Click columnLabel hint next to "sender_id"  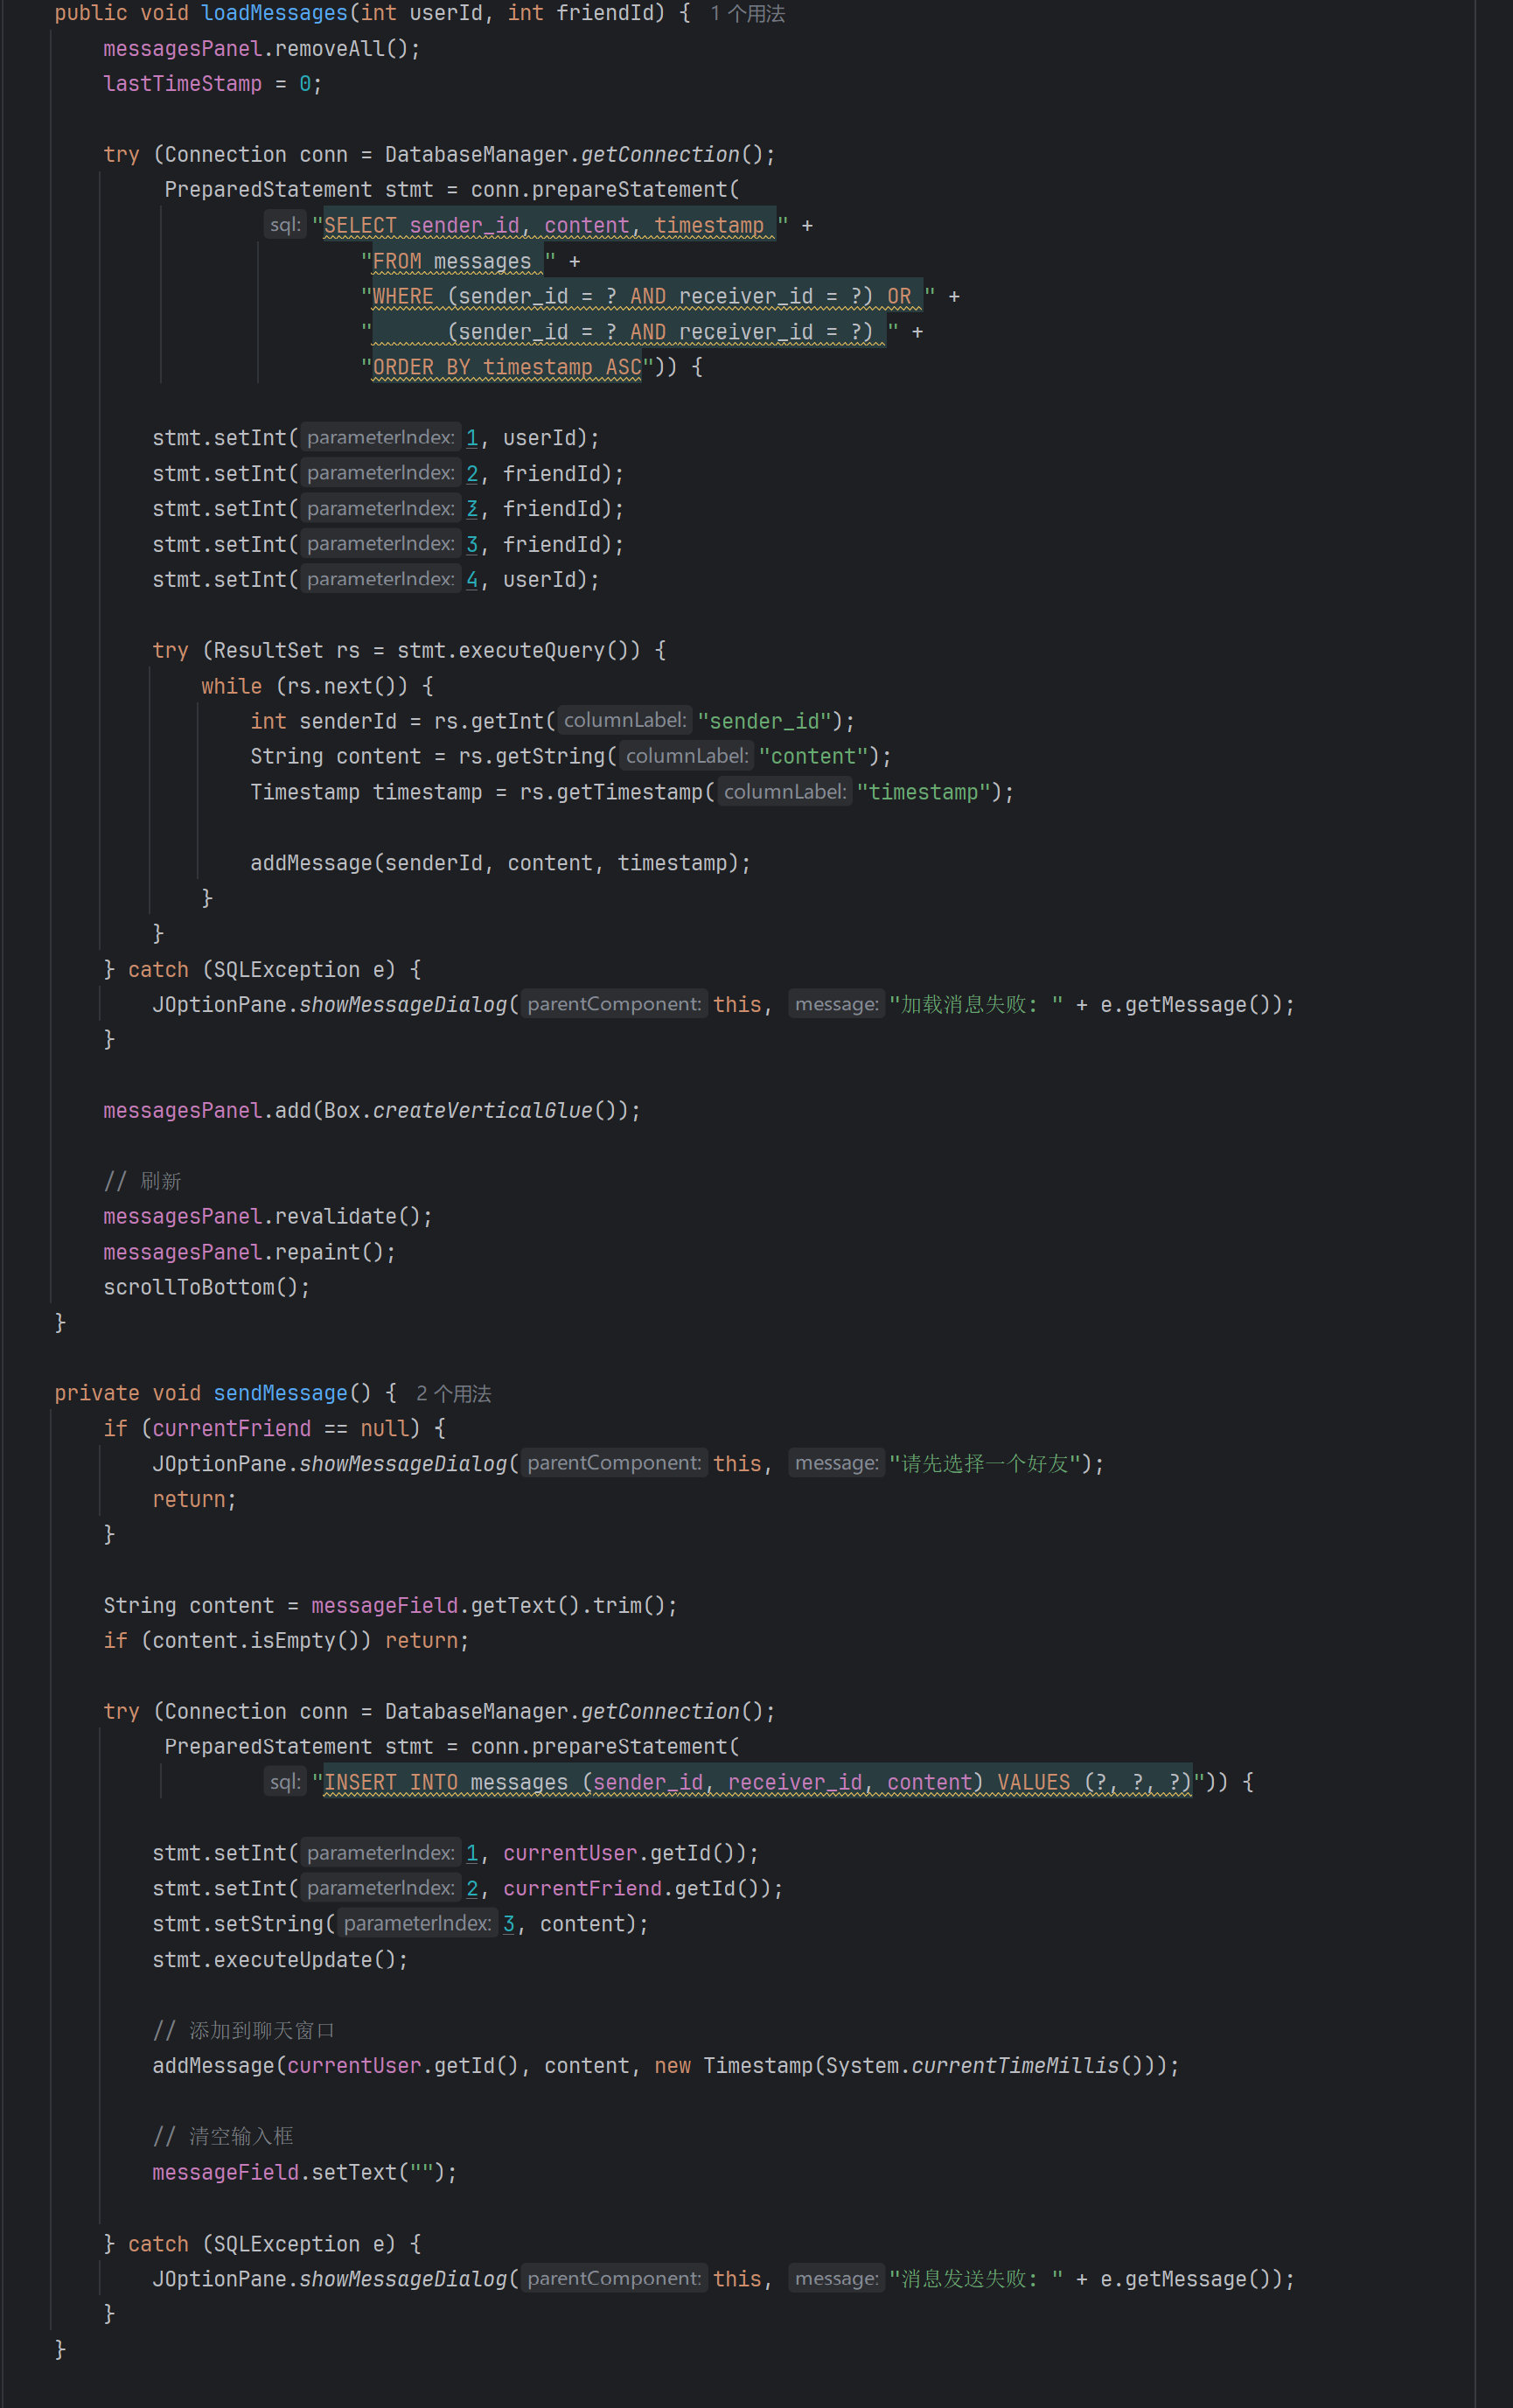click(623, 720)
